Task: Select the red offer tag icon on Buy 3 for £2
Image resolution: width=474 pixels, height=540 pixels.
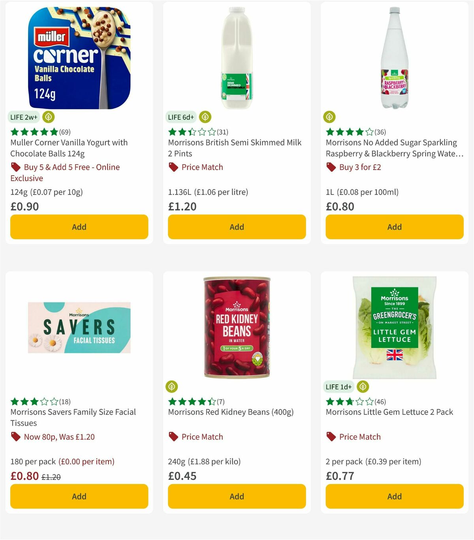Action: point(330,167)
